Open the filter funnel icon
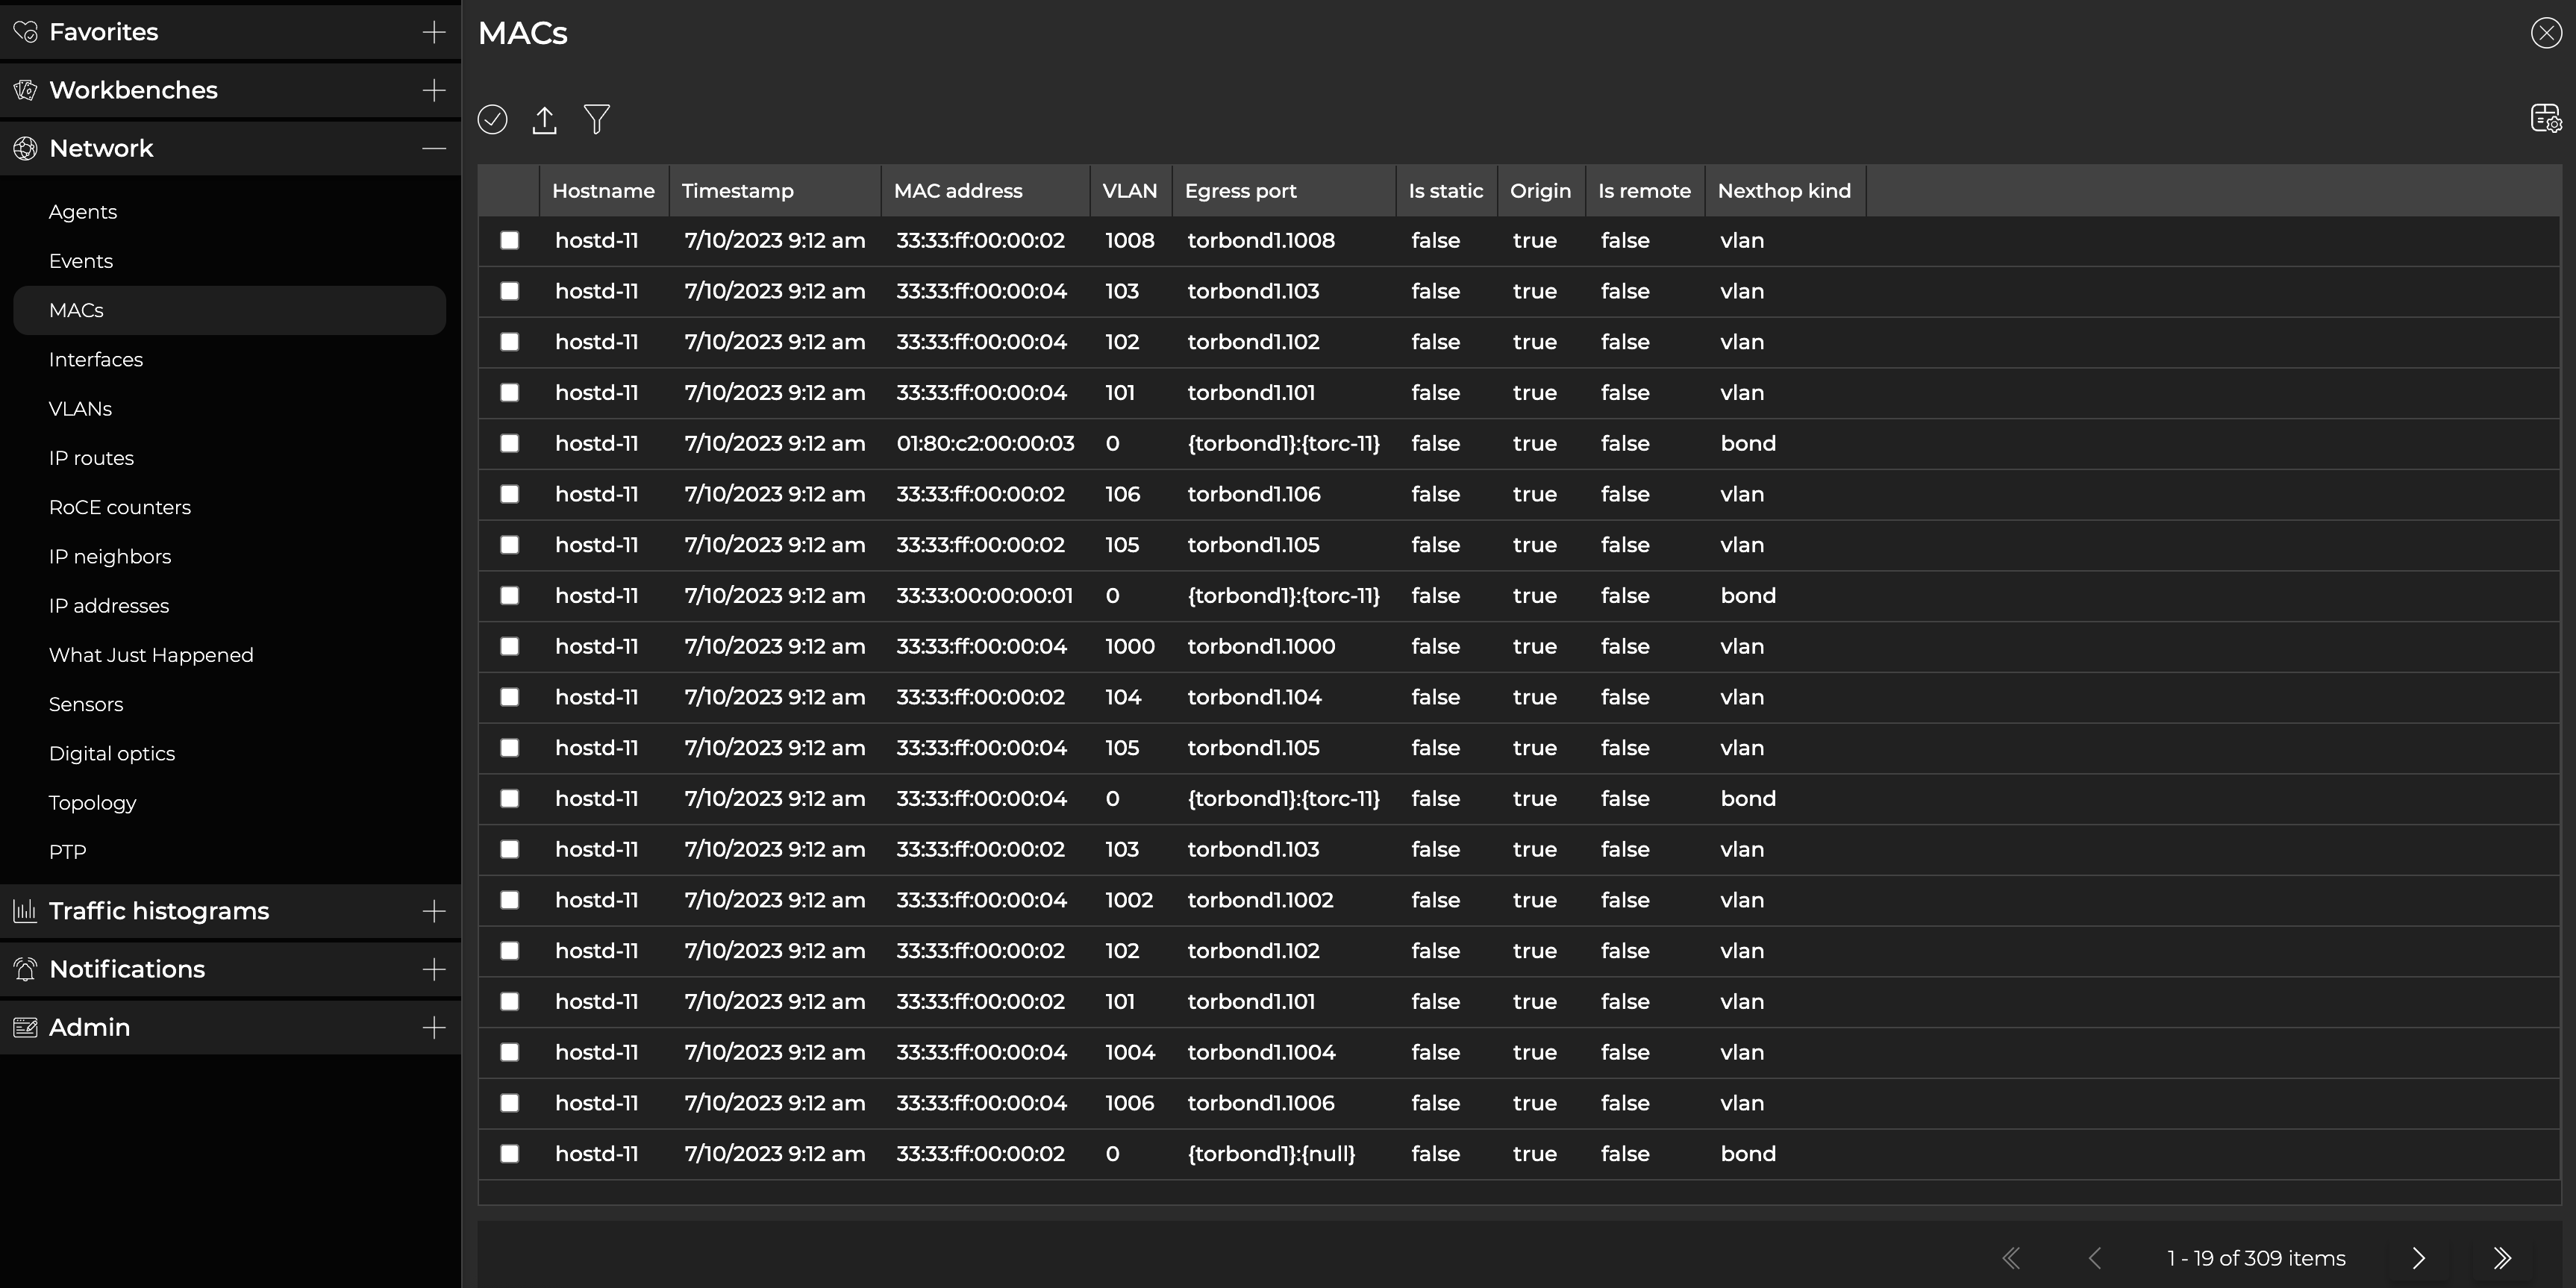The image size is (2576, 1288). 597,119
